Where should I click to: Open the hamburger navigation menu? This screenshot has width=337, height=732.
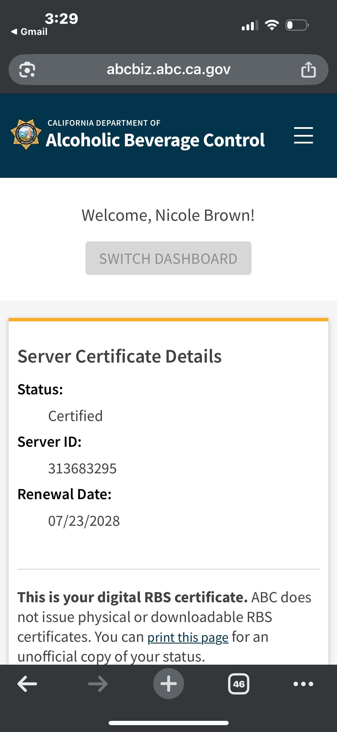(x=303, y=135)
